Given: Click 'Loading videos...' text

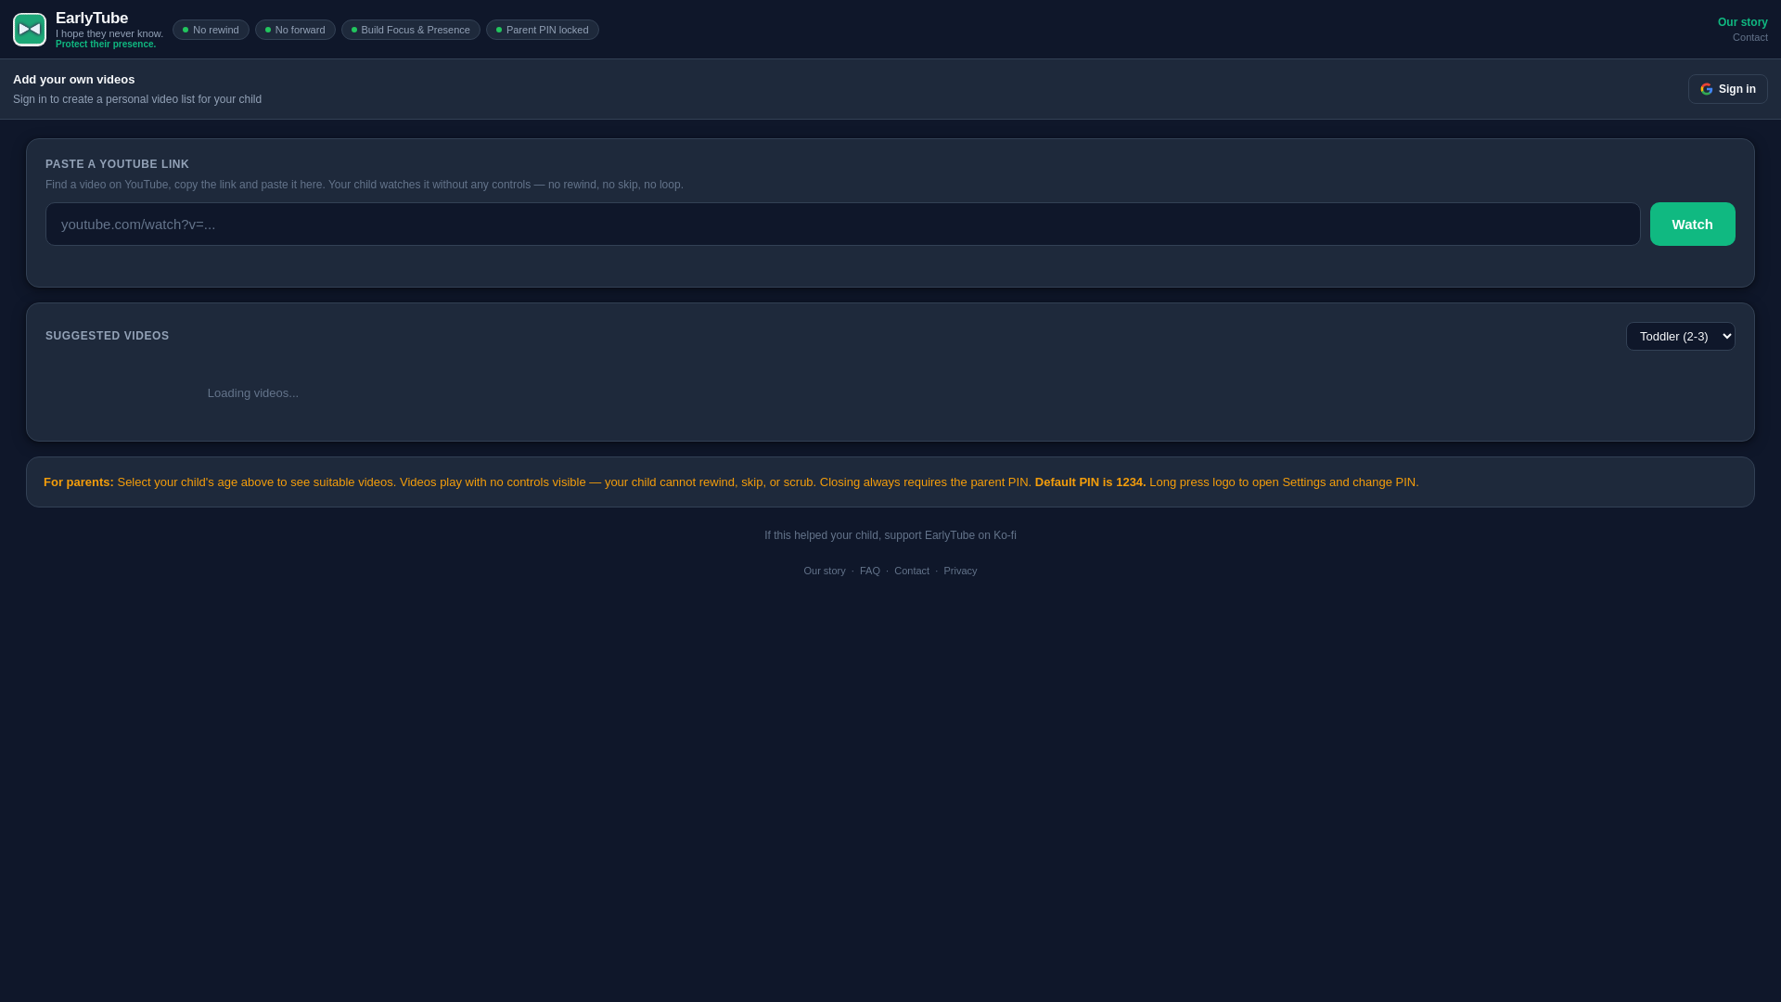Looking at the screenshot, I should pyautogui.click(x=253, y=393).
